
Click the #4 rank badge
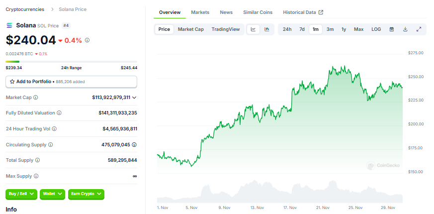pyautogui.click(x=66, y=25)
